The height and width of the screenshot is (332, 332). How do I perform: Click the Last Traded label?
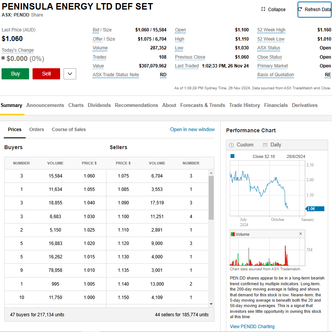tap(187, 66)
